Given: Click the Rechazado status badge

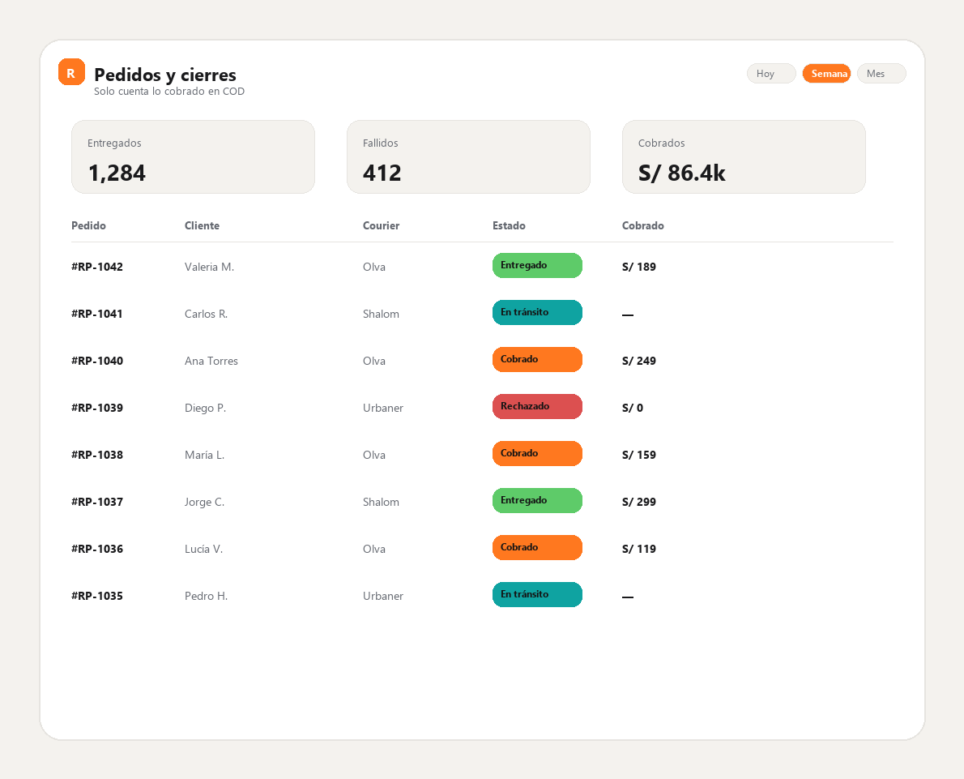Looking at the screenshot, I should point(537,407).
